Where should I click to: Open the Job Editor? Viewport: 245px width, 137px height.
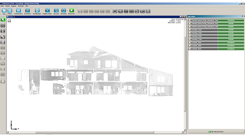[x=64, y=11]
